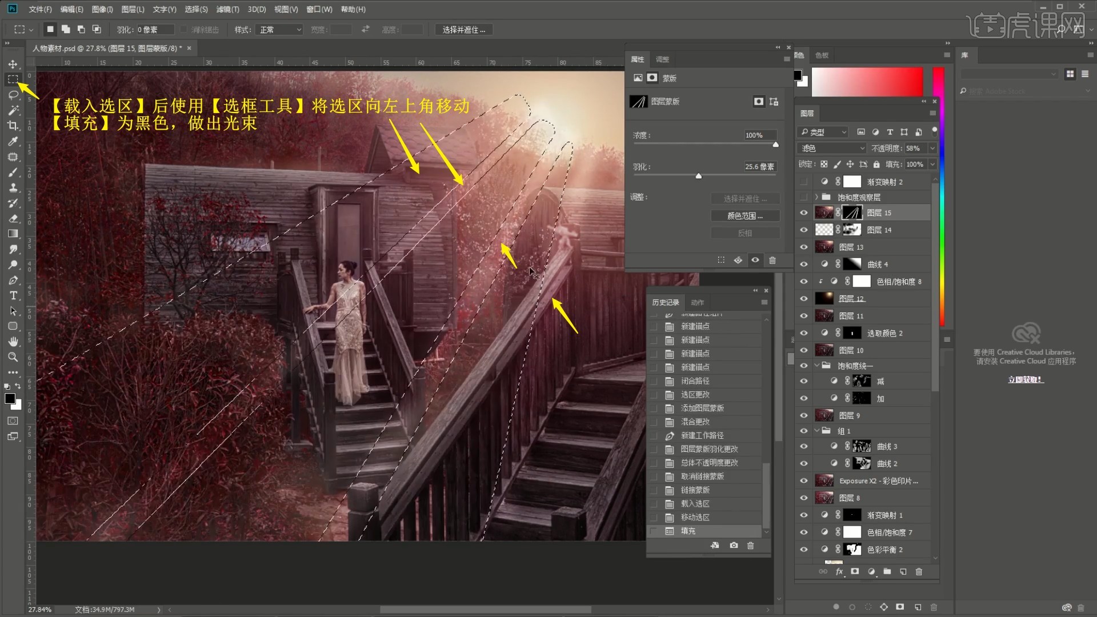This screenshot has width=1097, height=617.
Task: Open the 样式 正常 dropdown
Action: (281, 30)
